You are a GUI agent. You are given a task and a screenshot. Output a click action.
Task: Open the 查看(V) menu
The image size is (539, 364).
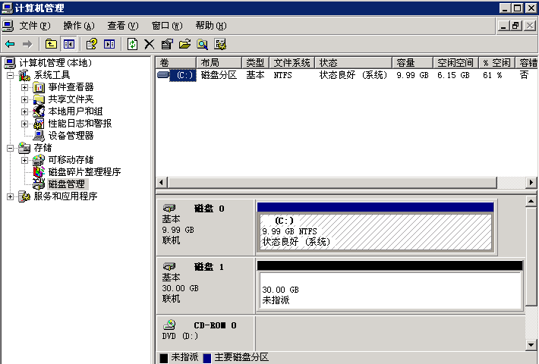click(123, 26)
